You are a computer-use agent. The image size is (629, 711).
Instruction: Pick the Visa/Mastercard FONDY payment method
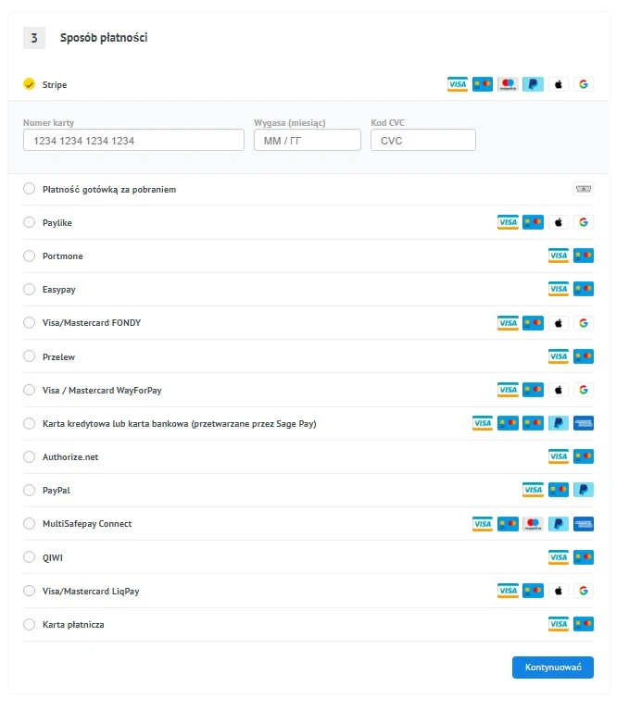pos(29,323)
